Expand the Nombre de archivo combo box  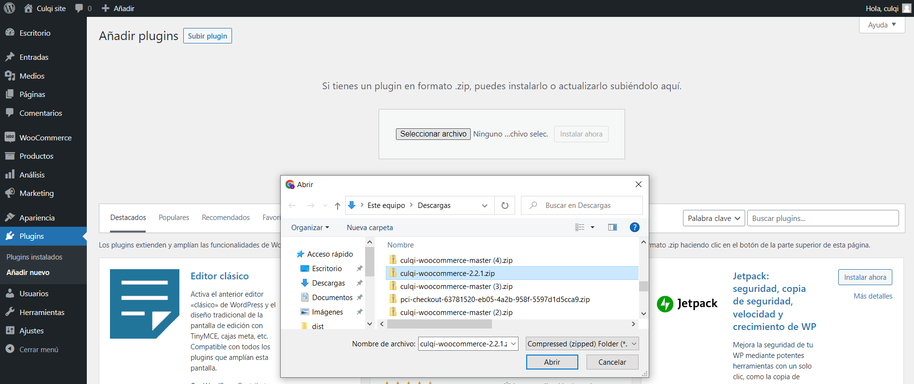coord(513,343)
